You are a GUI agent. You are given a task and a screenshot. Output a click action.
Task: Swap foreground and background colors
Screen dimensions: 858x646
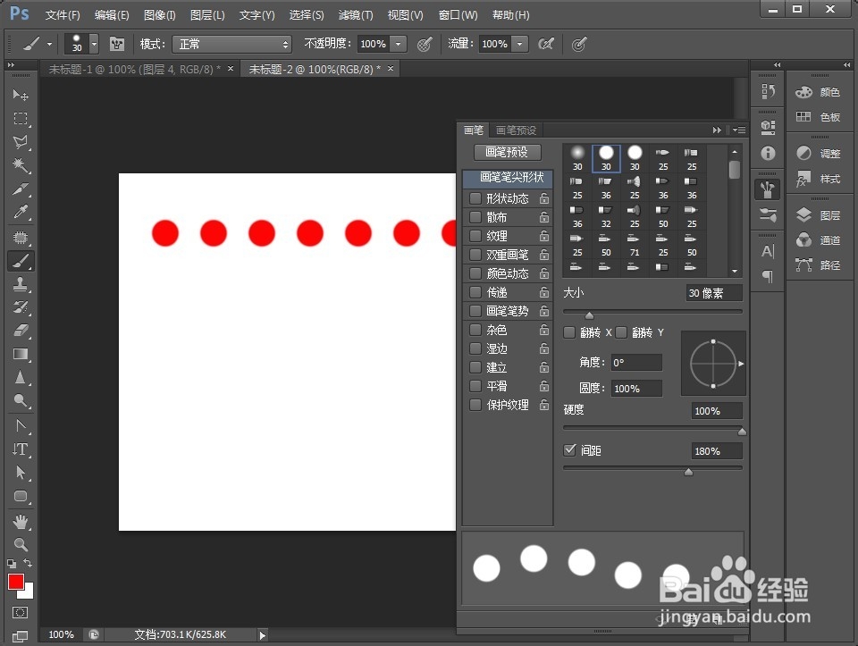tap(28, 563)
